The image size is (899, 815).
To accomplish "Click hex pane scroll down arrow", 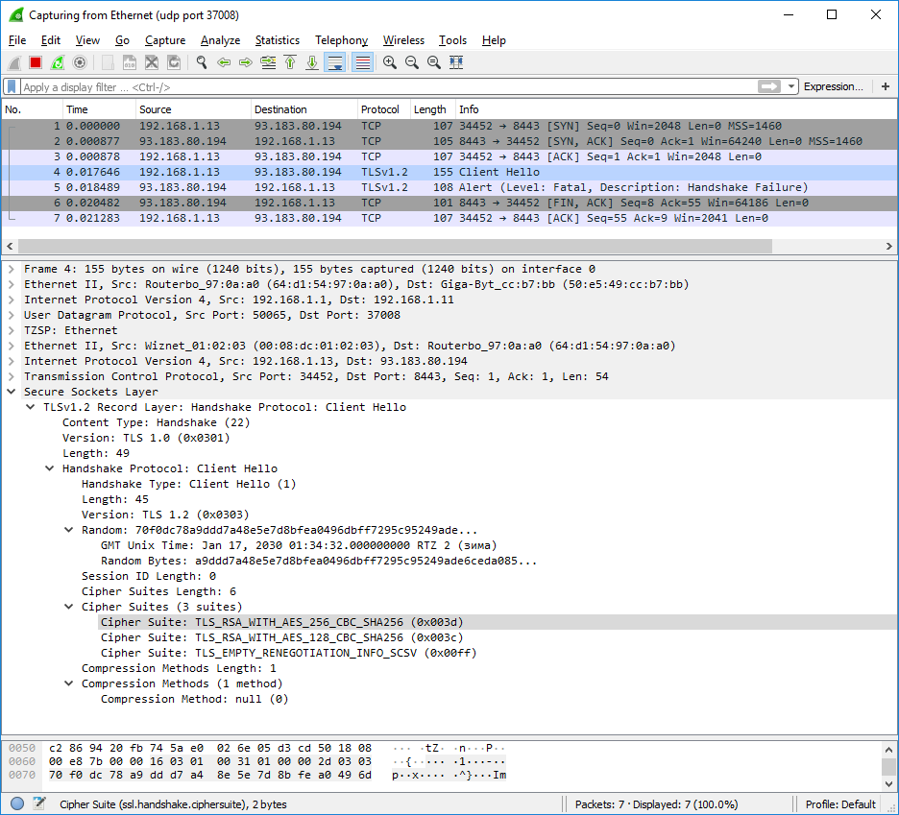I will tap(888, 783).
